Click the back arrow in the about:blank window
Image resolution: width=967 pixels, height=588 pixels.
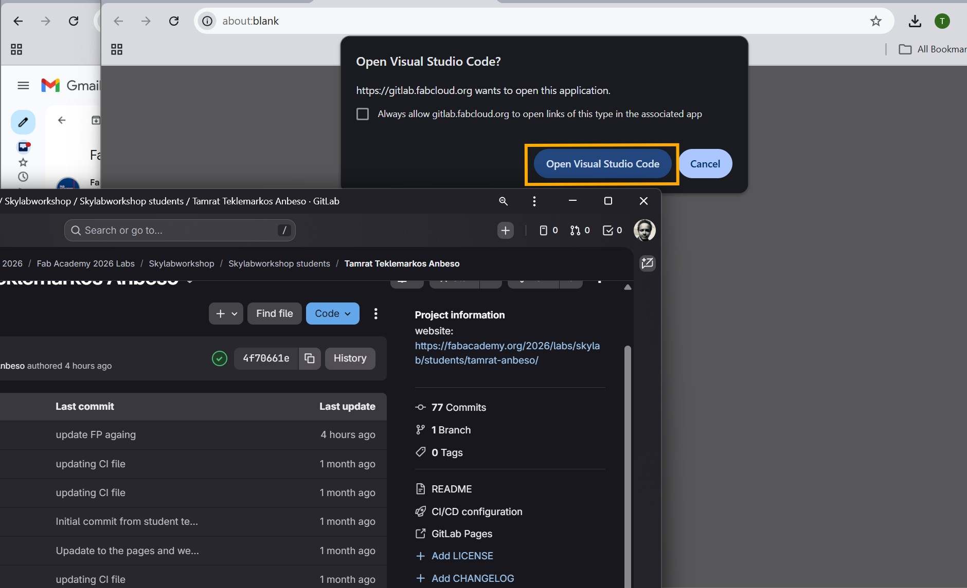(118, 21)
